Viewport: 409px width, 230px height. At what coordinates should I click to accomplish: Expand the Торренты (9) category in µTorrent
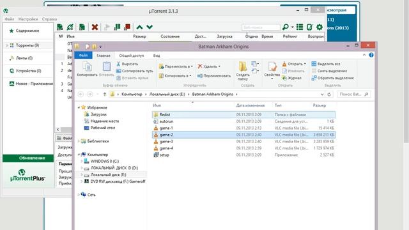(7, 45)
